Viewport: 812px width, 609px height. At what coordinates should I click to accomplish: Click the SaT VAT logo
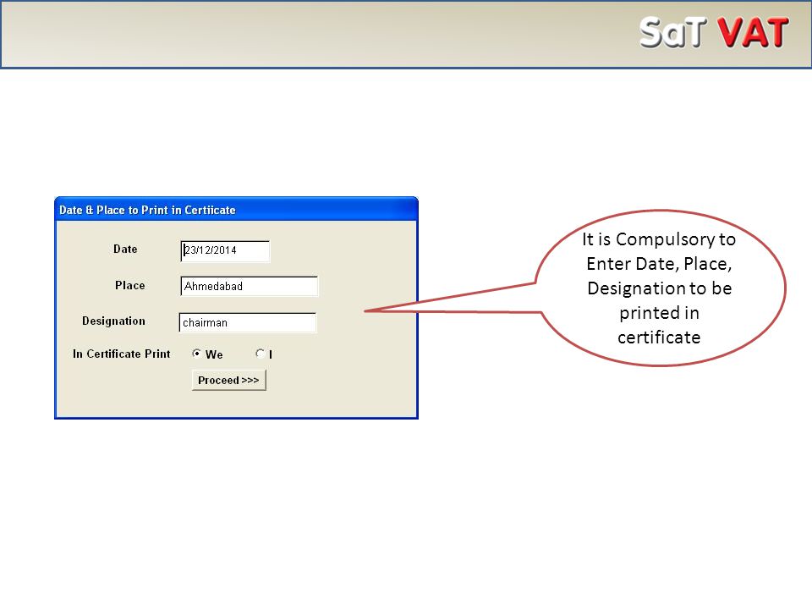point(714,33)
